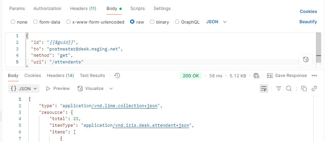Expand the response JSON format dropdown

24,89
